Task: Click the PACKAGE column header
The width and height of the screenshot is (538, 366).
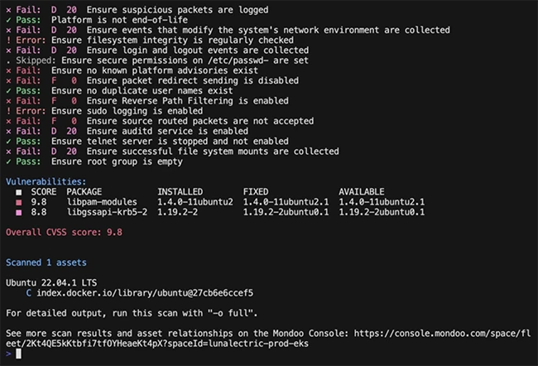Action: [84, 192]
